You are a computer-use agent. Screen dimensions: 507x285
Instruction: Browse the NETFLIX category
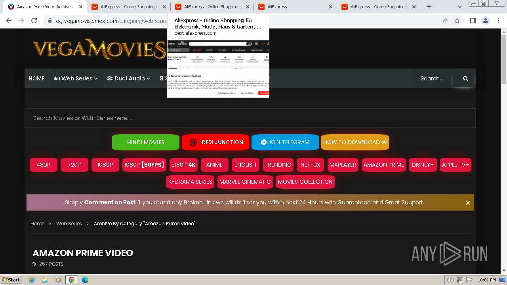tap(311, 165)
